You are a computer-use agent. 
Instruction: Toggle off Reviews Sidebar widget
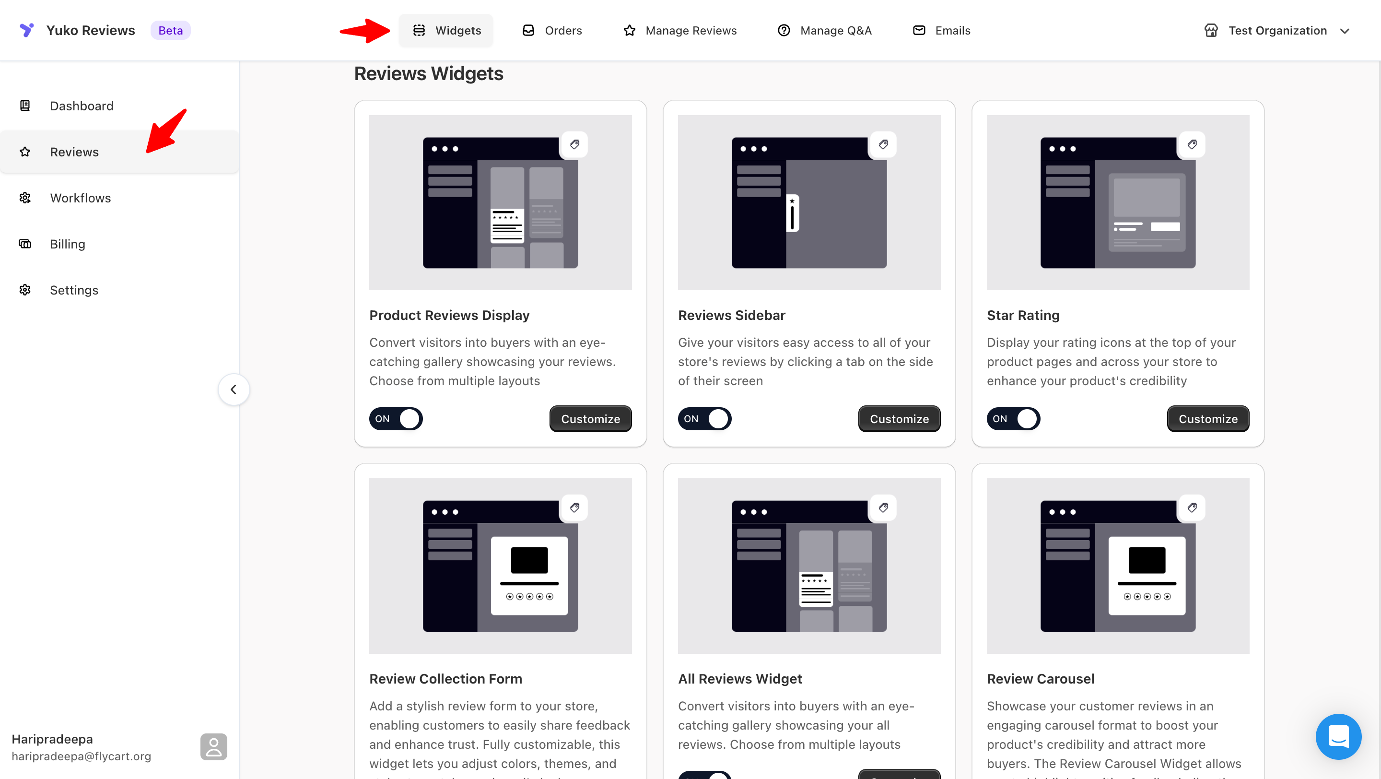[x=704, y=419]
